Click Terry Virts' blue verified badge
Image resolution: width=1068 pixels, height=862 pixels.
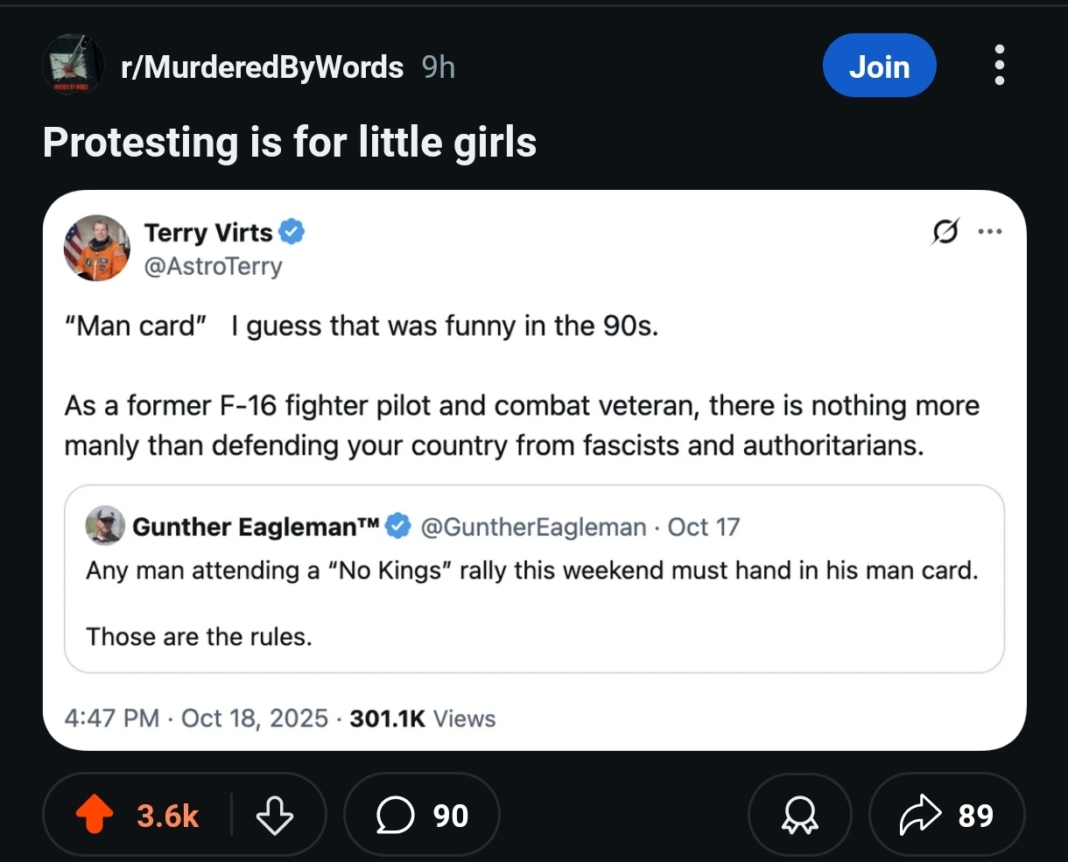[292, 232]
